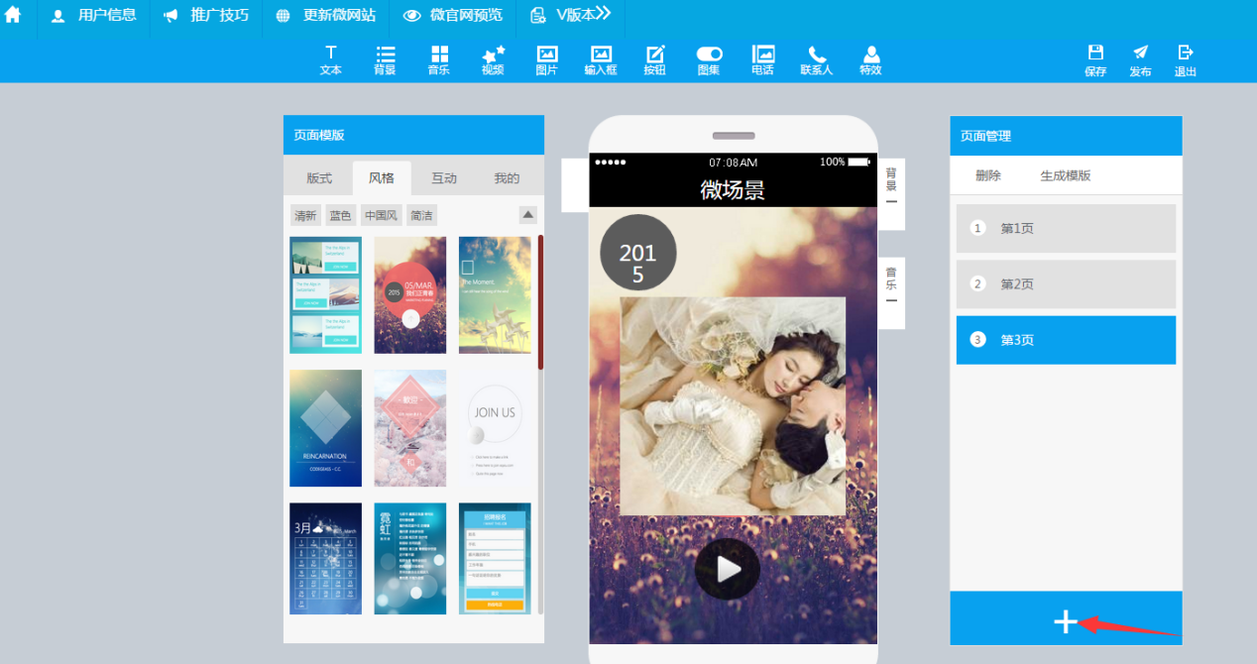Select the 文本 text tool
This screenshot has height=664, width=1257.
point(331,59)
